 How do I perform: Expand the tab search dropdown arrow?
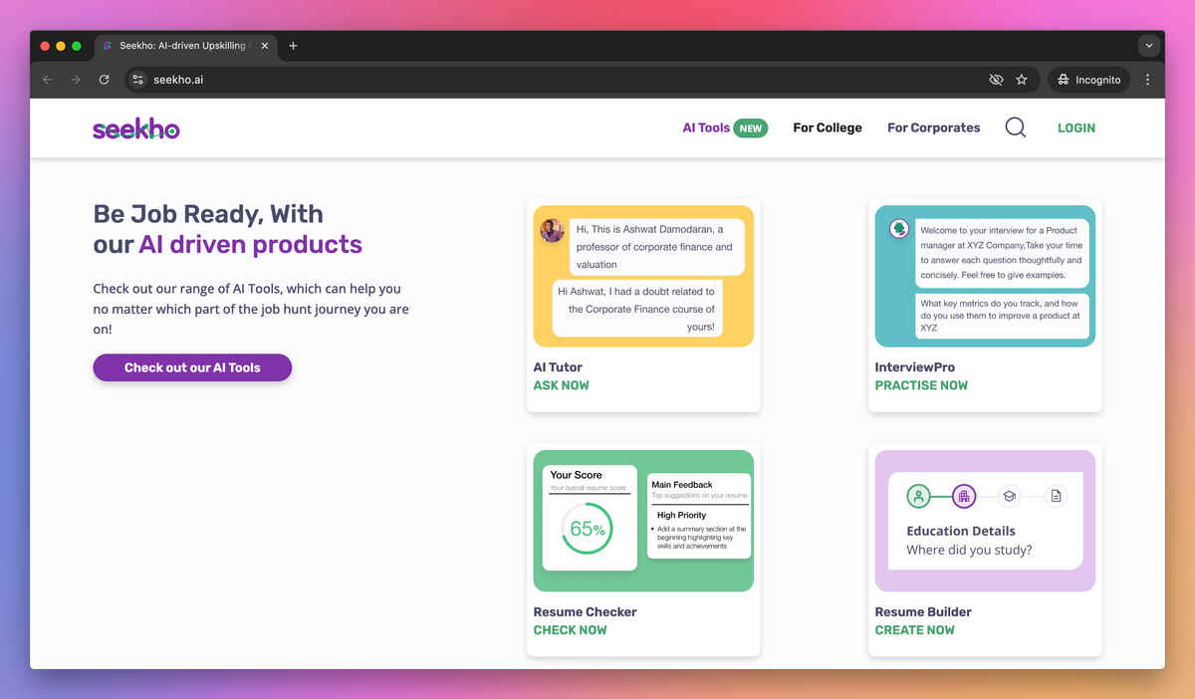(1149, 46)
